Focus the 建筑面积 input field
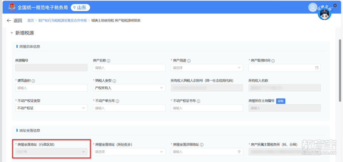 pyautogui.click(x=51, y=88)
